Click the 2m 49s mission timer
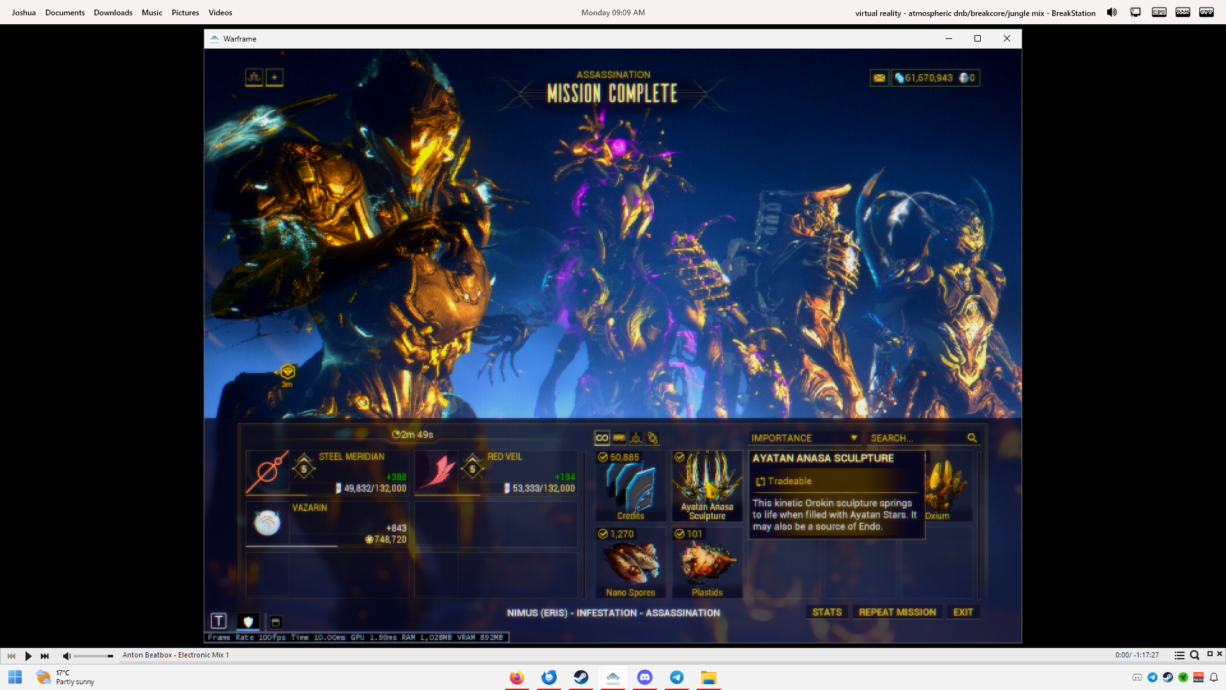The width and height of the screenshot is (1226, 690). point(412,434)
